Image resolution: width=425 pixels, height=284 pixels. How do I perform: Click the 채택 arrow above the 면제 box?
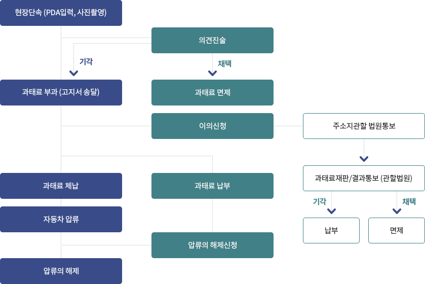pyautogui.click(x=397, y=211)
